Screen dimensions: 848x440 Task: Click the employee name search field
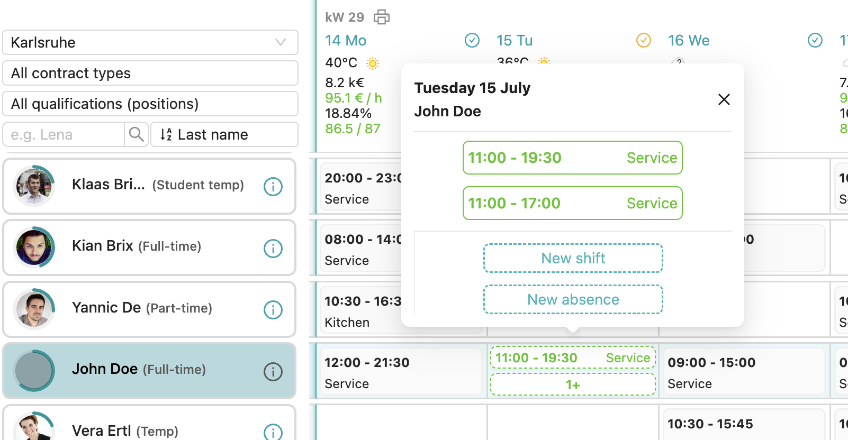point(64,134)
